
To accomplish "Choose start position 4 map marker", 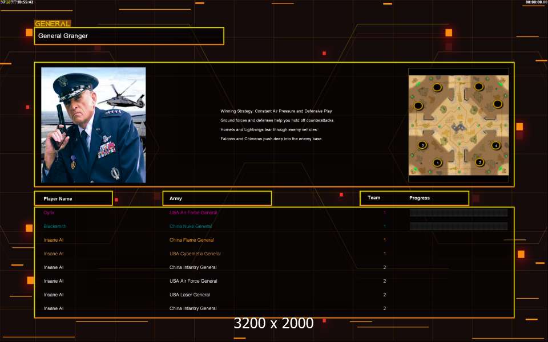I will click(495, 145).
